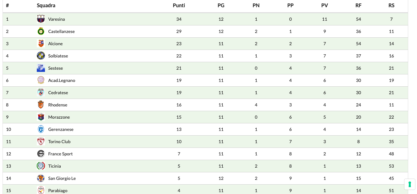Click the Gerenzanese blue G logo
417x194 pixels.
[x=41, y=129]
